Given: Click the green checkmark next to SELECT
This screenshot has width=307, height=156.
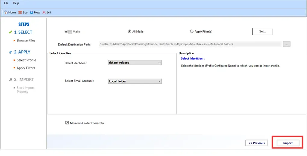Looking at the screenshot, I should coord(10,32).
